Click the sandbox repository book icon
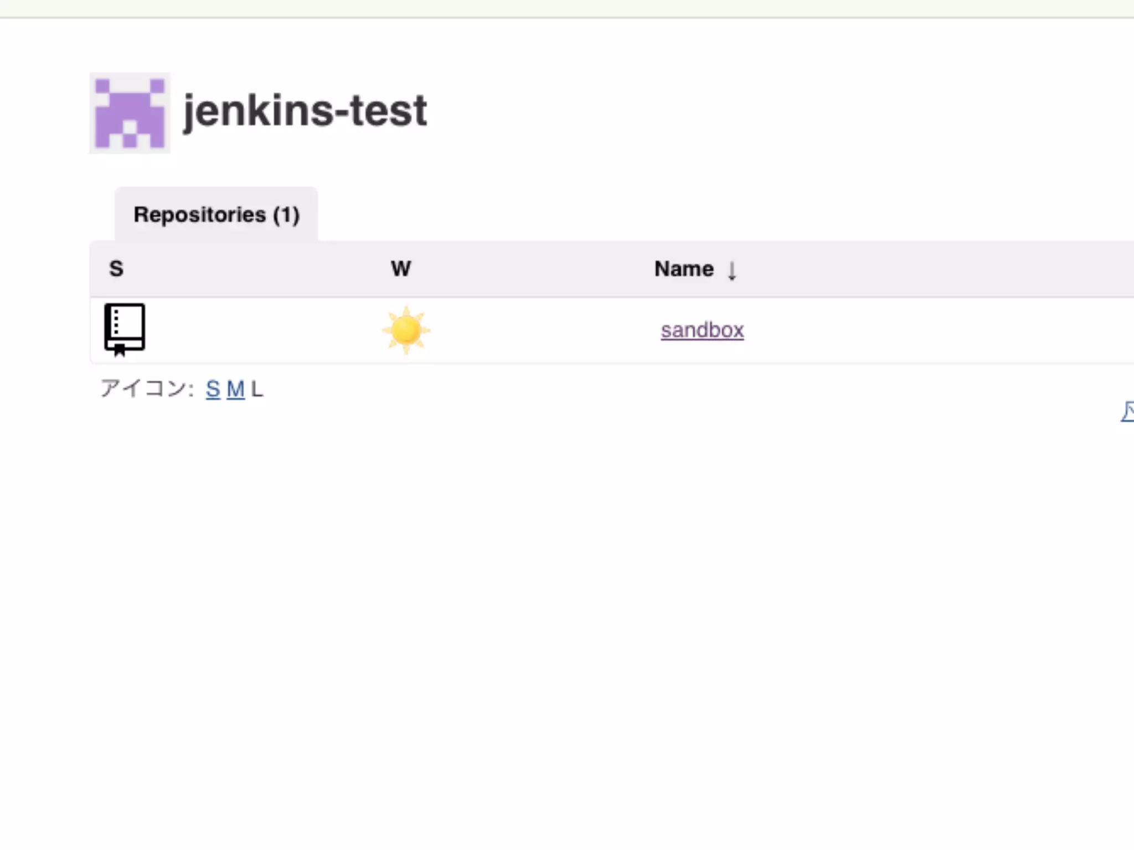The image size is (1134, 850). [x=125, y=329]
